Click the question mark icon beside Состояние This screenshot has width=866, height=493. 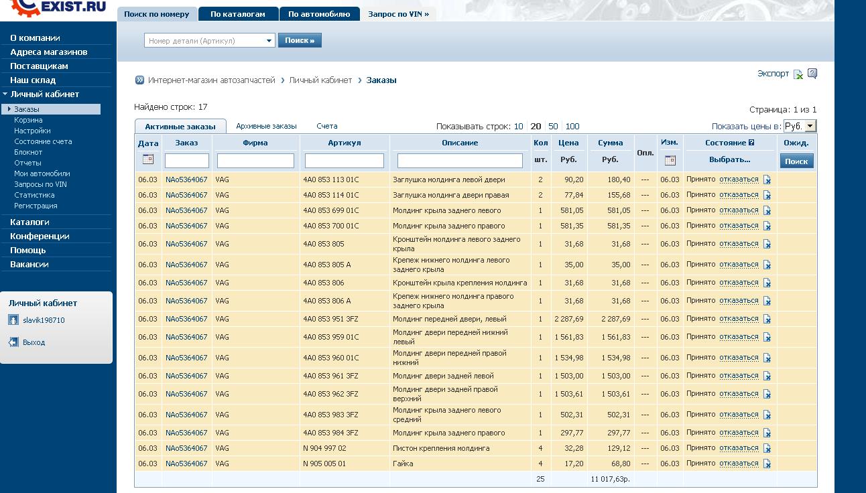[x=752, y=143]
